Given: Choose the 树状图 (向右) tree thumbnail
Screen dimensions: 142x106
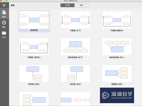Looking at the screenshot, I should 34,73.
